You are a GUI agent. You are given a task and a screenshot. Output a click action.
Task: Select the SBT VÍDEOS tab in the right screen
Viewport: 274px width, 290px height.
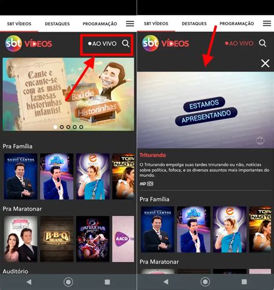[x=156, y=24]
